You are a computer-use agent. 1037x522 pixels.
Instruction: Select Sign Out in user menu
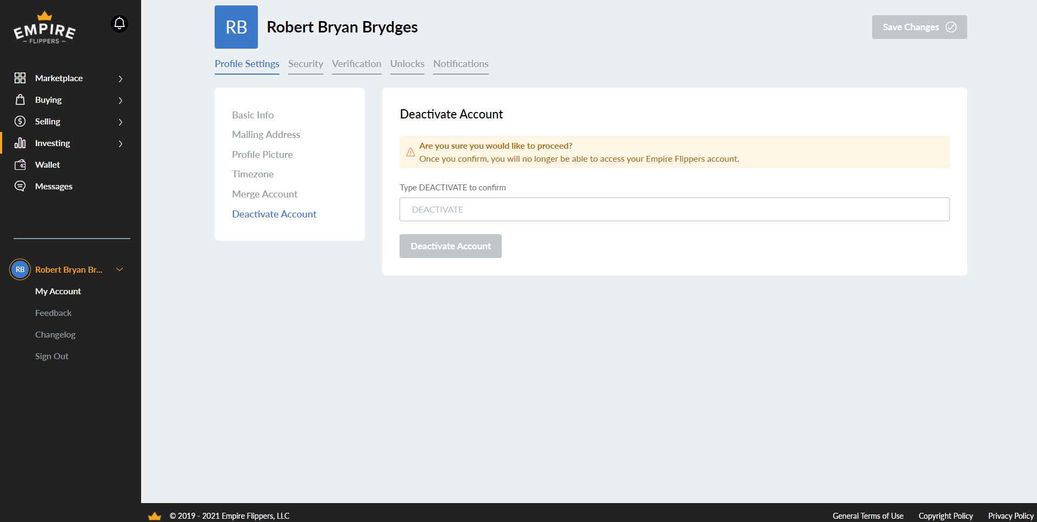click(x=51, y=356)
